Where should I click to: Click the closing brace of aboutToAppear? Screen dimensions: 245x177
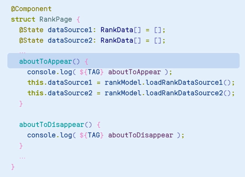coord(21,104)
